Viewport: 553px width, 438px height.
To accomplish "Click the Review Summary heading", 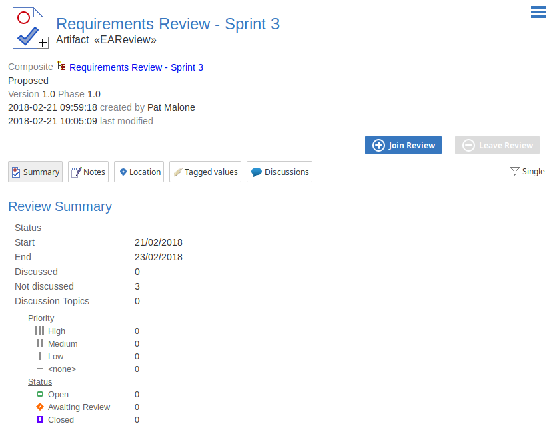I will point(60,206).
